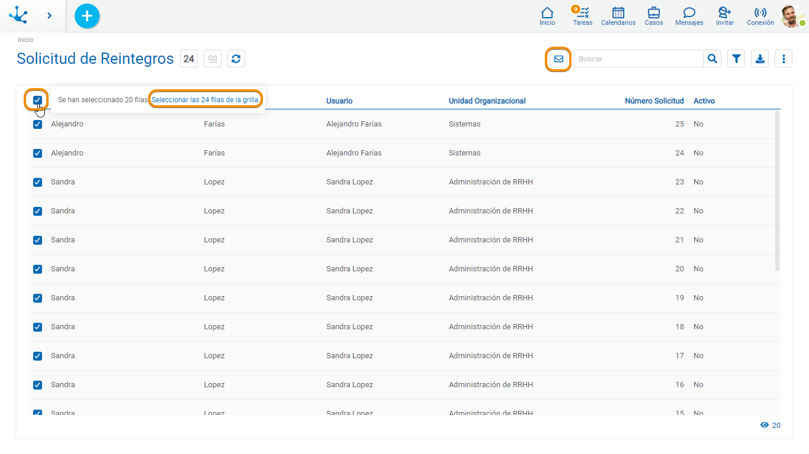Viewport: 809px width, 454px height.
Task: Click Administración de RRHH in solicitud 22 row
Action: pyautogui.click(x=491, y=211)
